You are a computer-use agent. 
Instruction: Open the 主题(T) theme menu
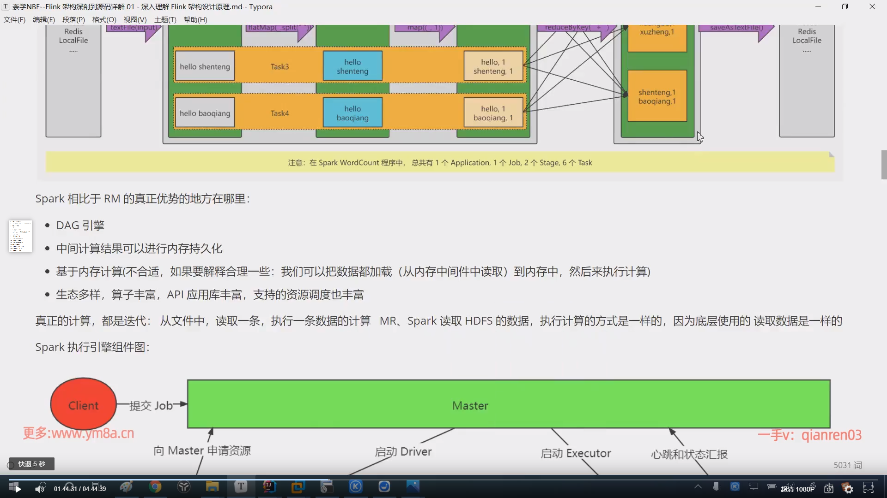click(165, 19)
